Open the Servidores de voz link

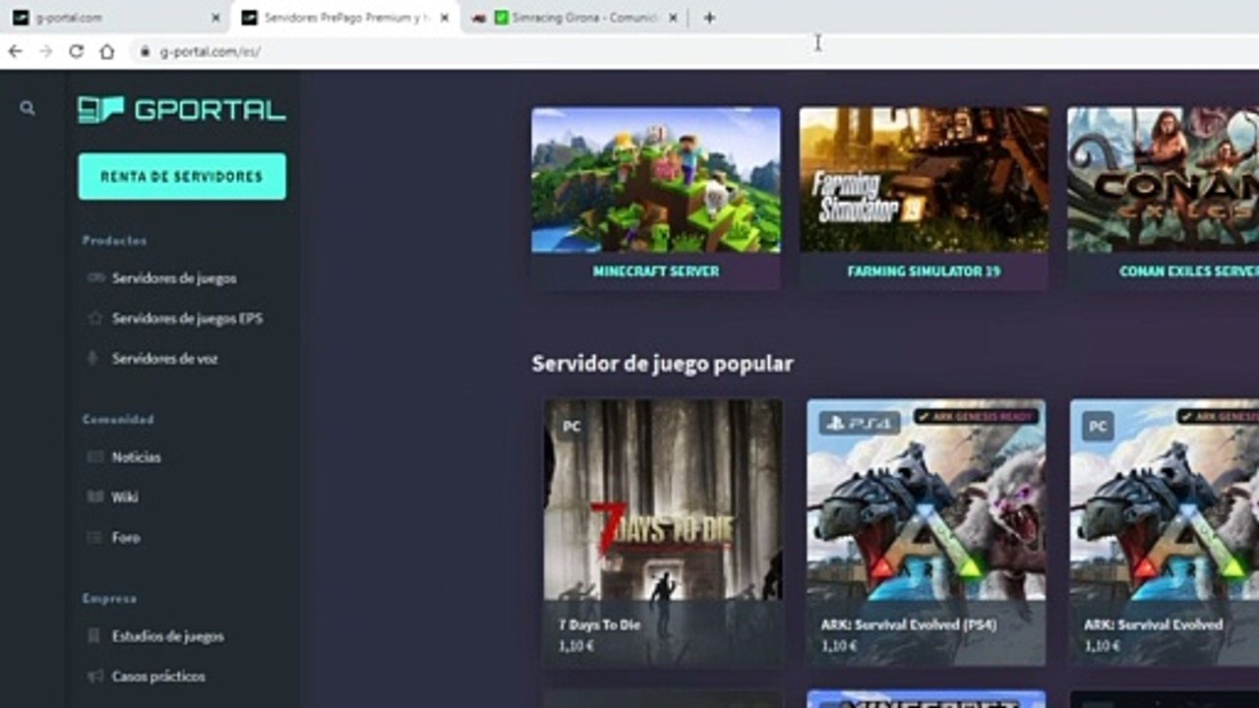click(x=165, y=359)
